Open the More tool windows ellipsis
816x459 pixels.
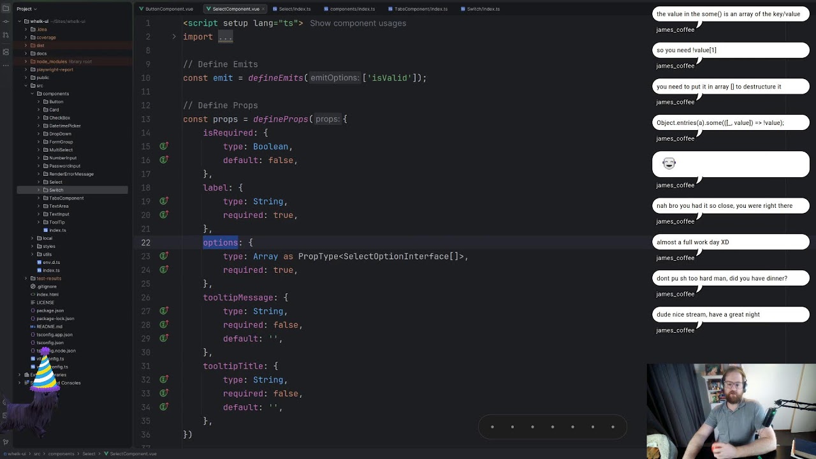[6, 66]
